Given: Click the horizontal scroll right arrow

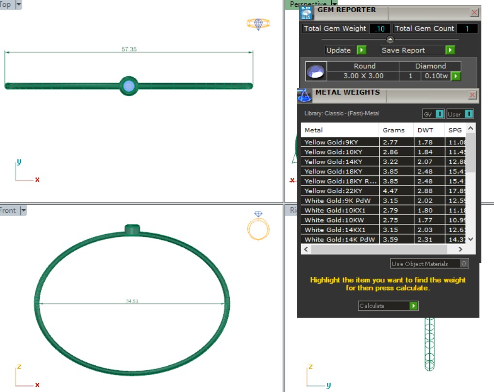Looking at the screenshot, I should (x=460, y=249).
